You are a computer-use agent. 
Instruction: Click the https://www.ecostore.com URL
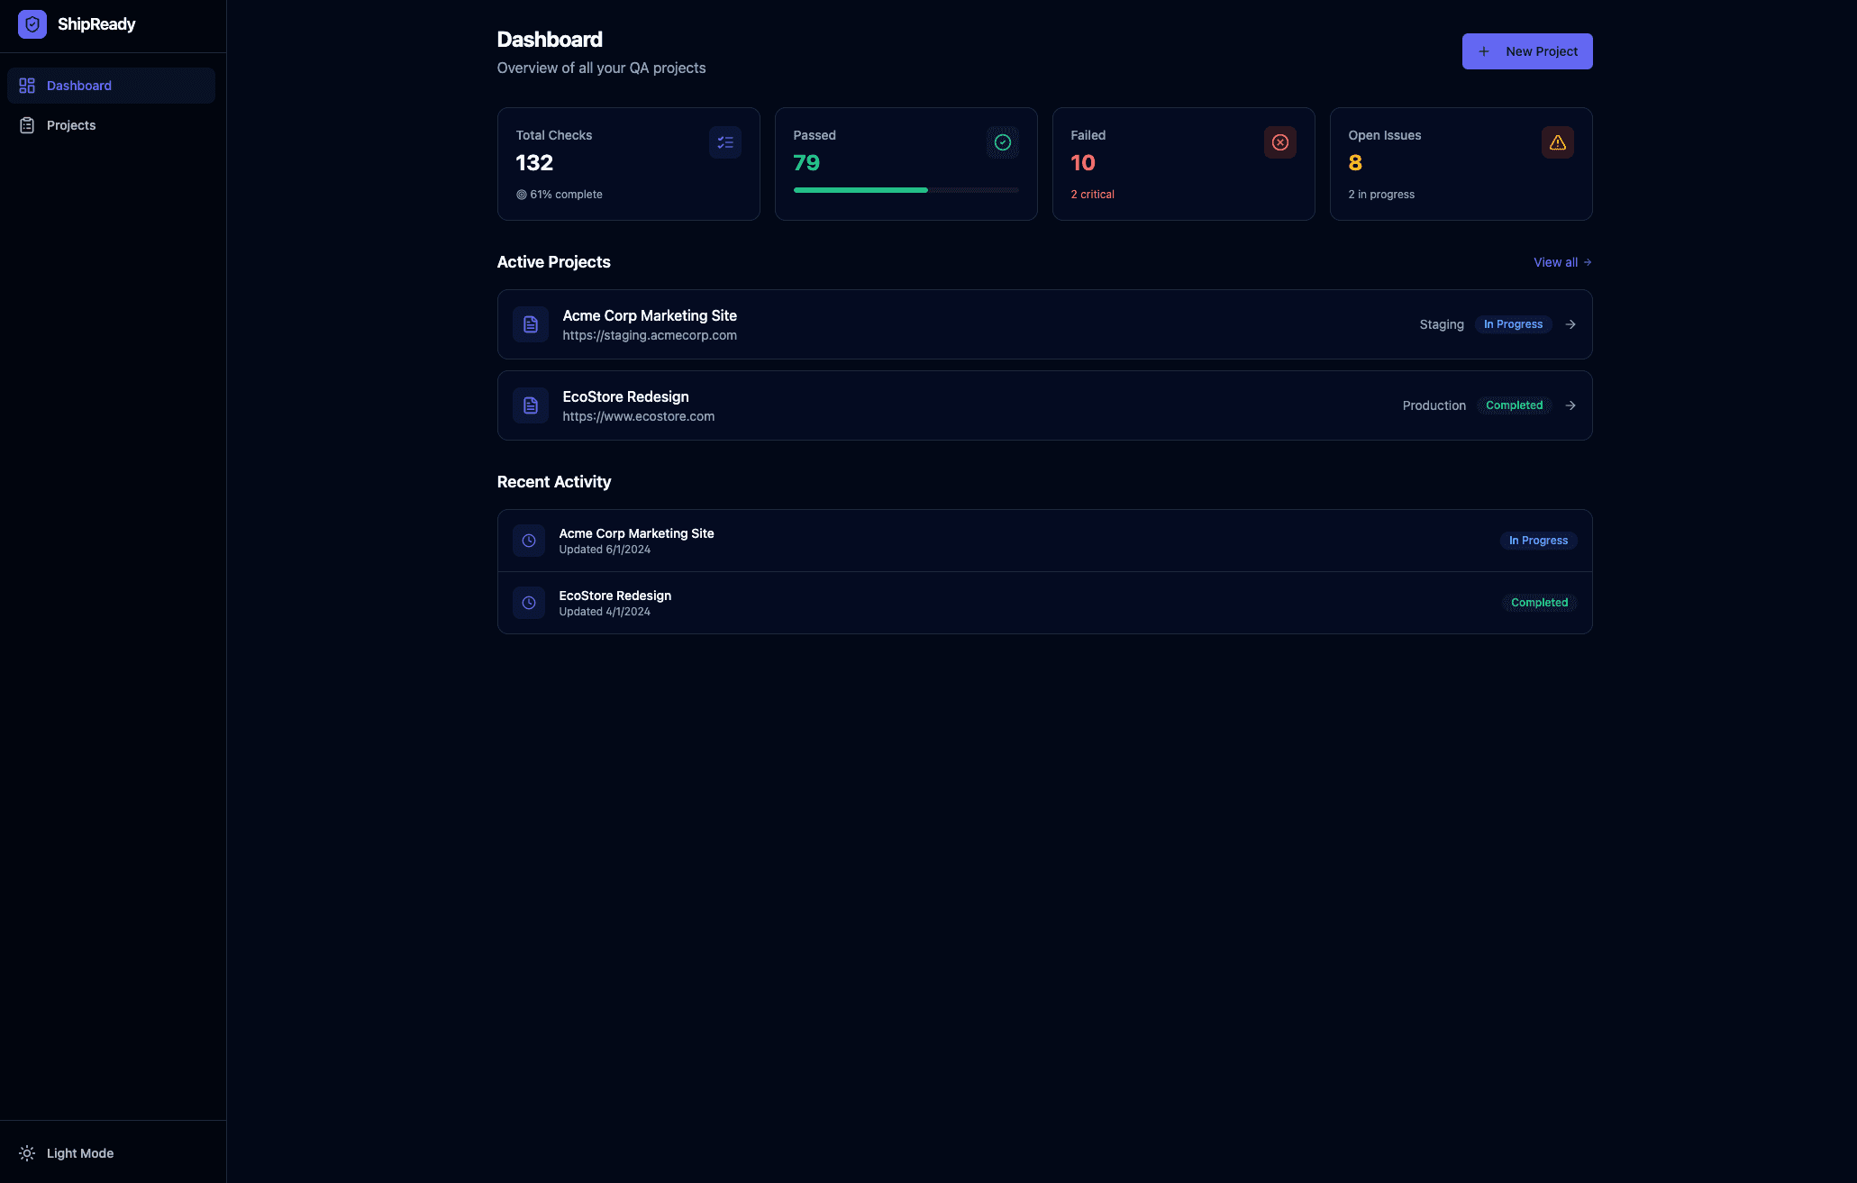pos(639,416)
